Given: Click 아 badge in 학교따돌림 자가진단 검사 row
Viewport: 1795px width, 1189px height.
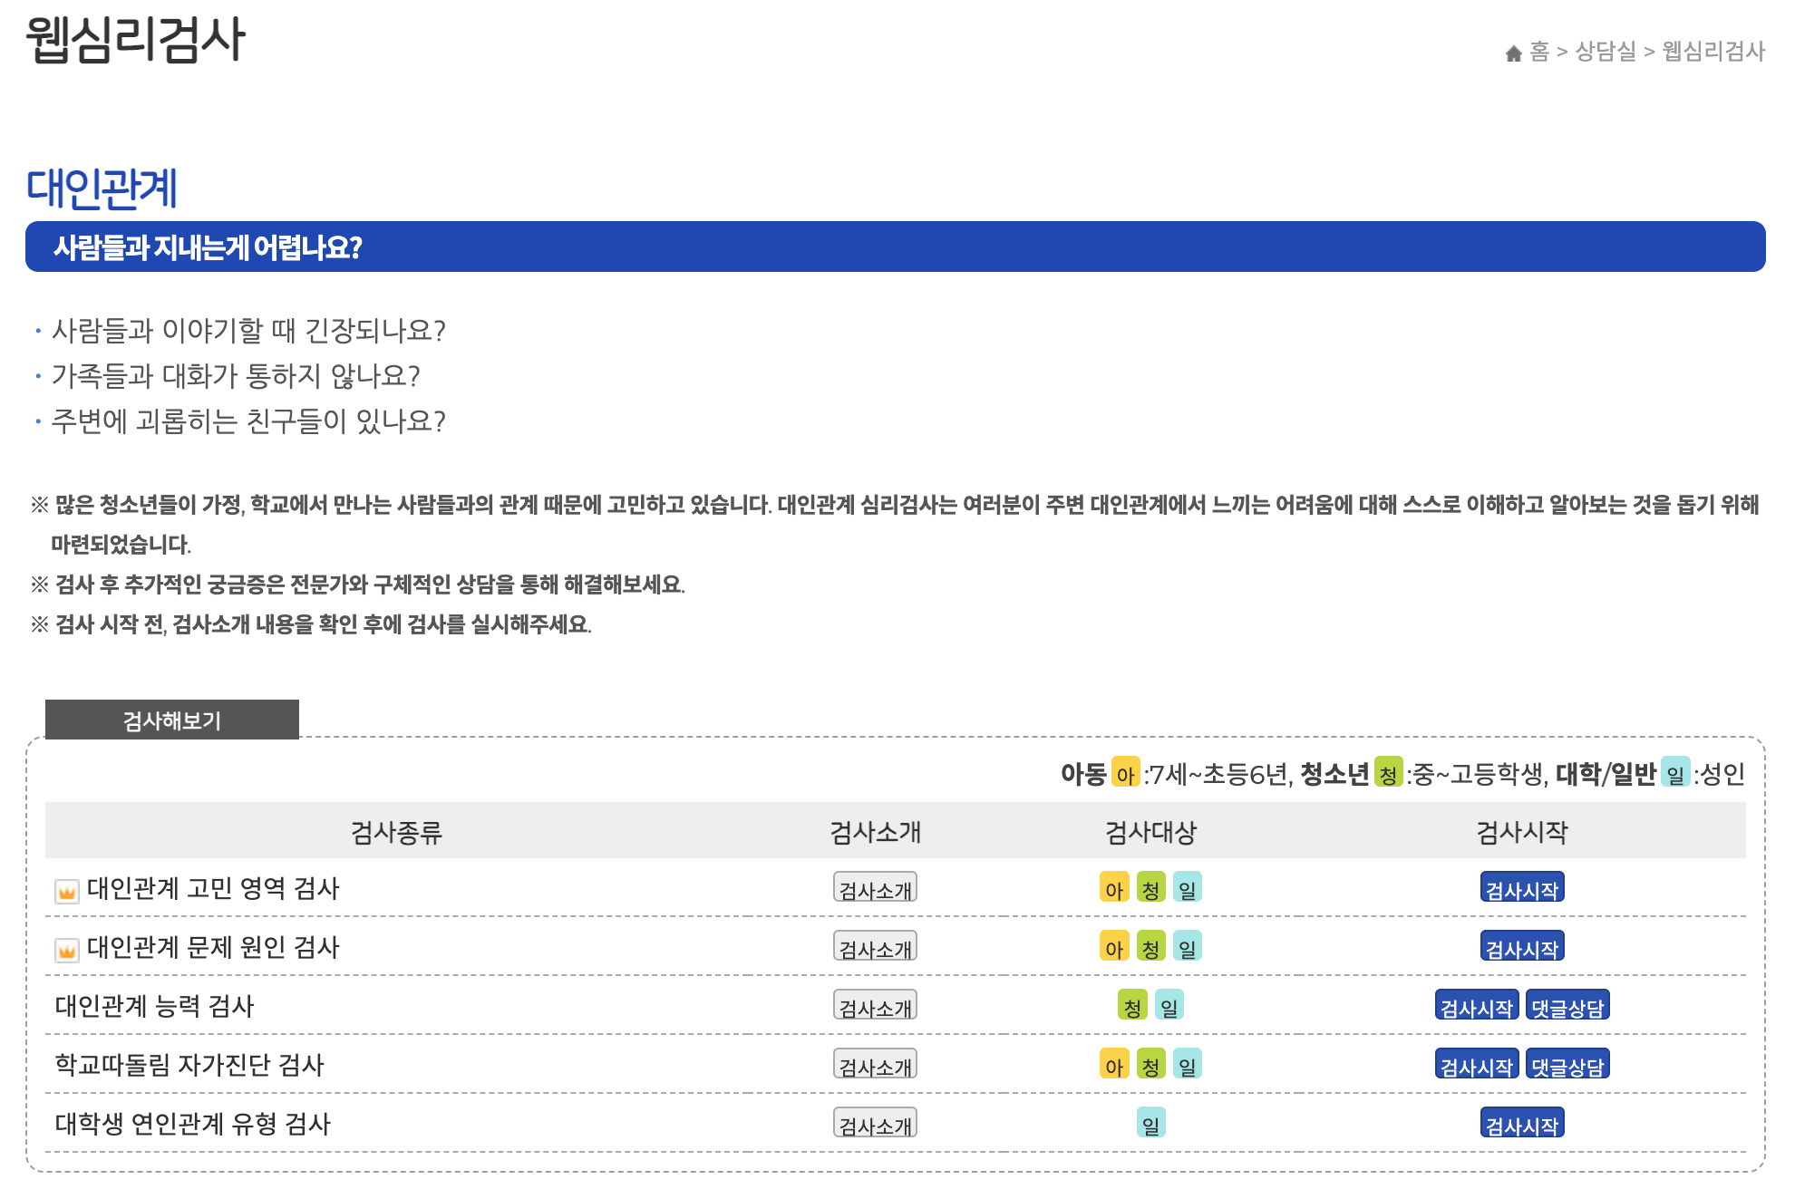Looking at the screenshot, I should pos(1114,1065).
